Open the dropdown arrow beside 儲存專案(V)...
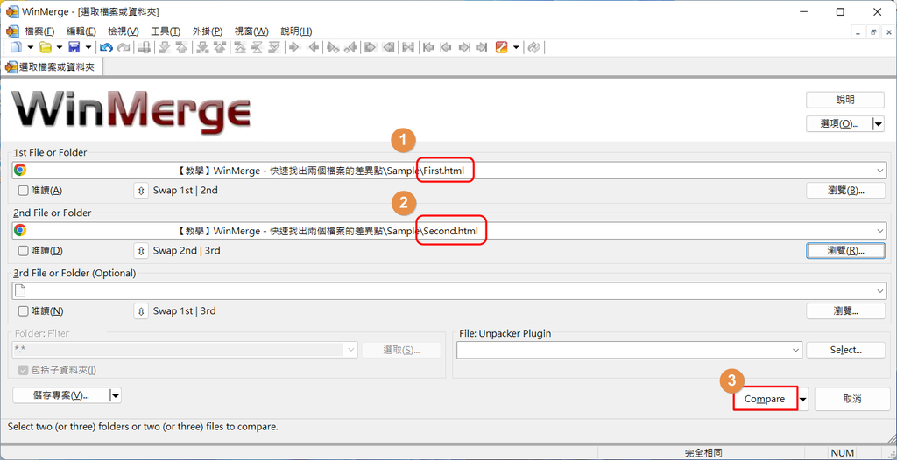The height and width of the screenshot is (460, 897). point(116,395)
